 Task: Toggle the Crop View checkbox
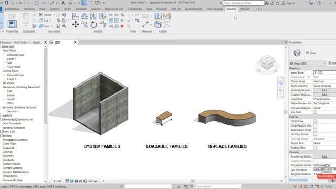(x=315, y=121)
